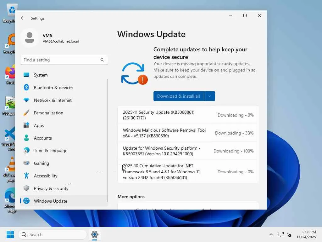Viewport: 322px width, 242px height.
Task: Open the Microsoft Edge desktop shortcut
Action: [x=9, y=200]
